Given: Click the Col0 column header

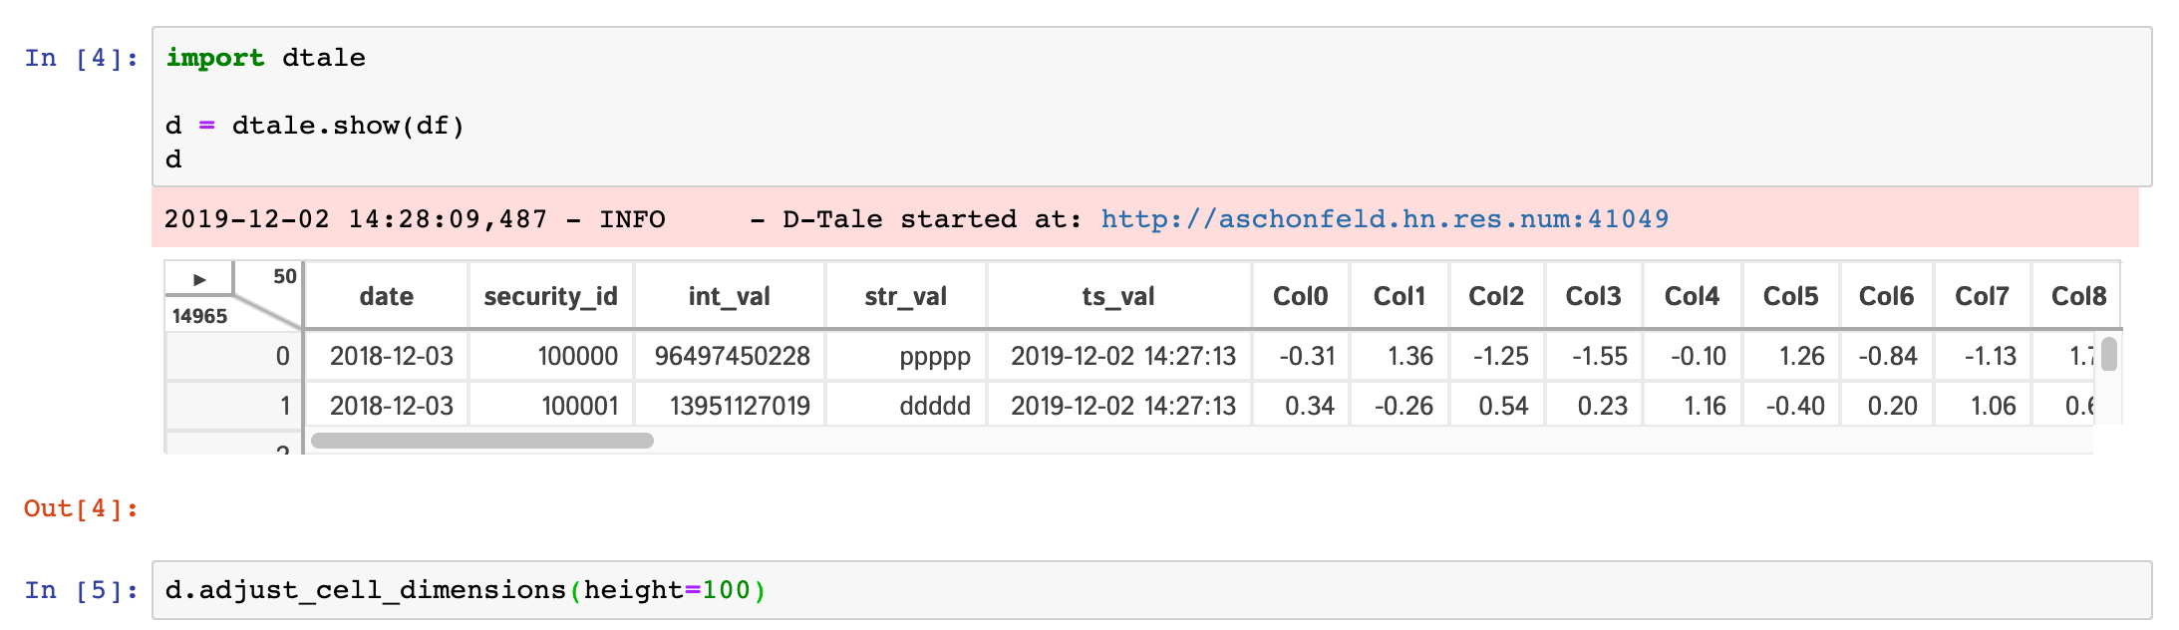Looking at the screenshot, I should [1300, 296].
